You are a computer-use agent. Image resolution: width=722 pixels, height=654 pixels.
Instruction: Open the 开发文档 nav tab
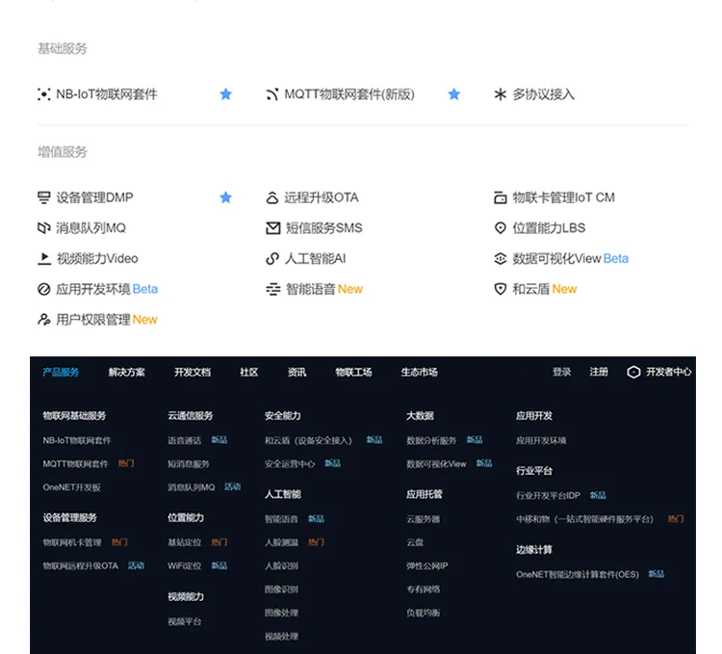193,372
